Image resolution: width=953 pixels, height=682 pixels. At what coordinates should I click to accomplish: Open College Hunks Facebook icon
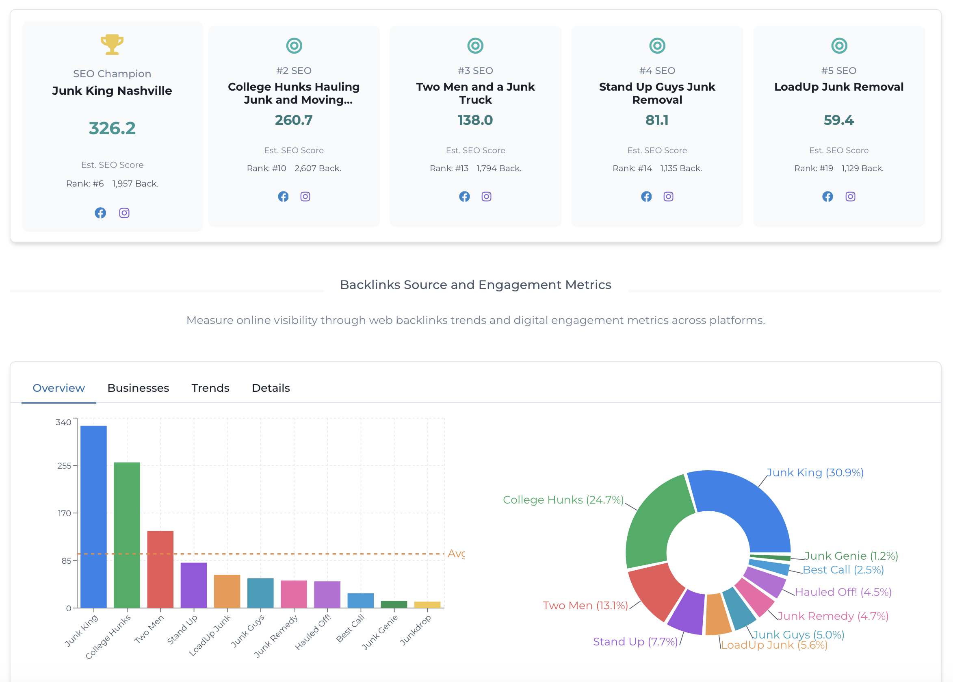click(x=283, y=197)
